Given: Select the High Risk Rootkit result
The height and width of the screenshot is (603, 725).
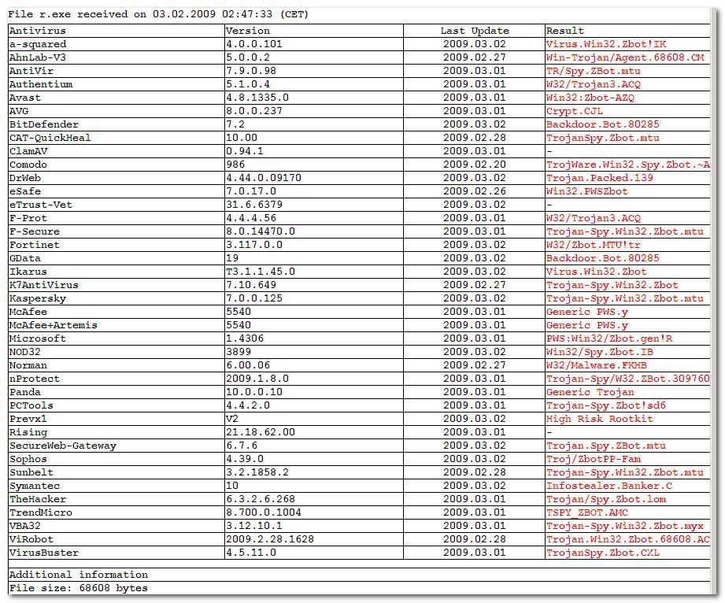Looking at the screenshot, I should pos(599,419).
